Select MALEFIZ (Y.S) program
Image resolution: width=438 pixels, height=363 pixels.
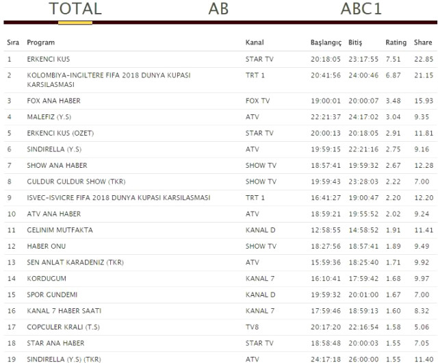click(x=49, y=117)
